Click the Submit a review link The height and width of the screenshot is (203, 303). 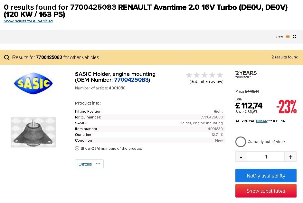[x=206, y=82]
